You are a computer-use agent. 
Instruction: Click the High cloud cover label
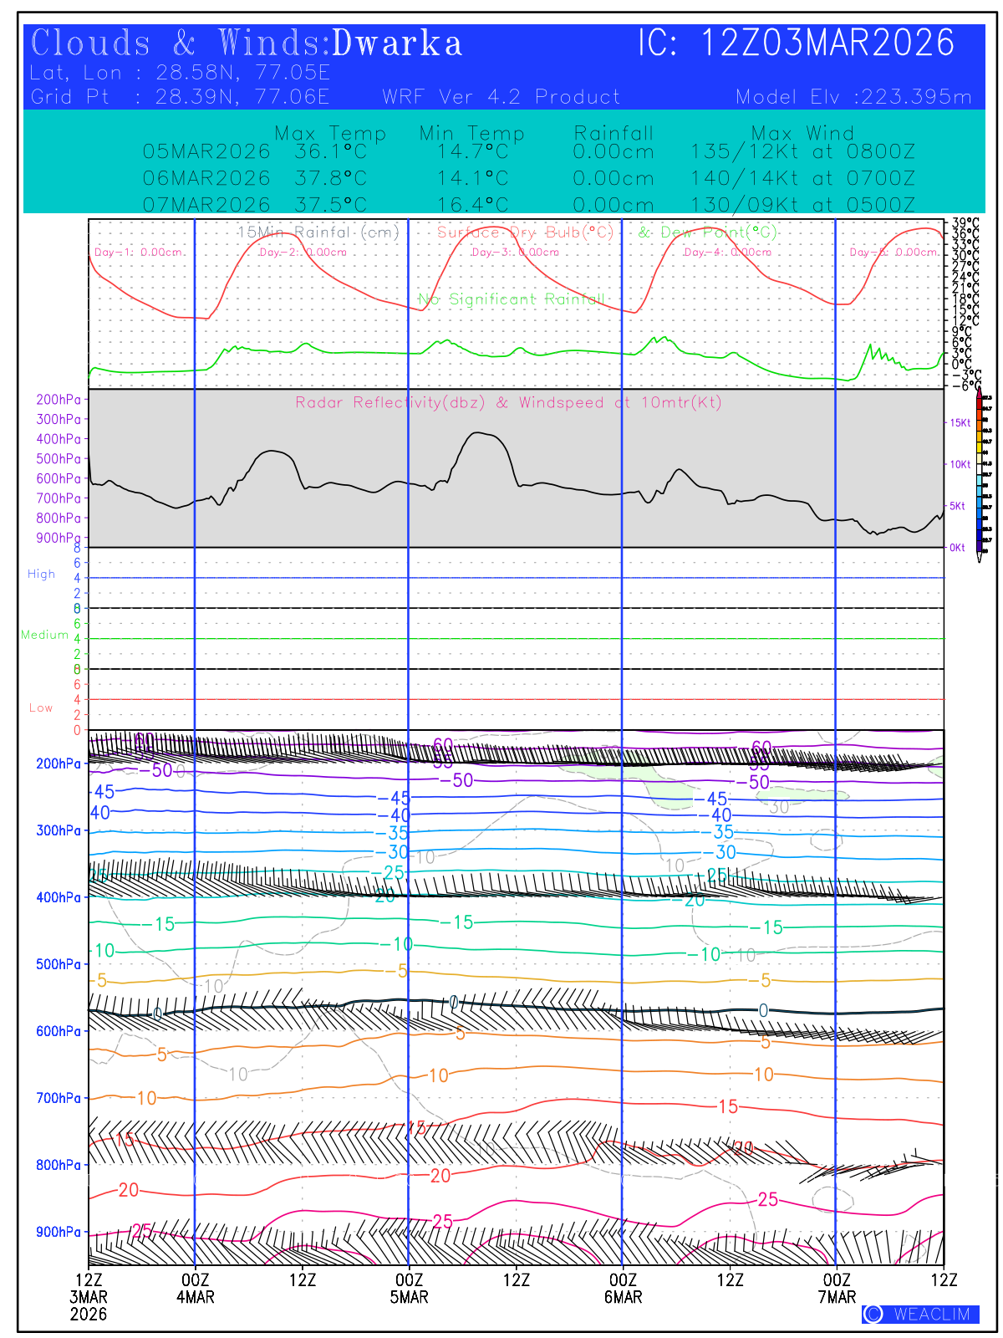(41, 574)
